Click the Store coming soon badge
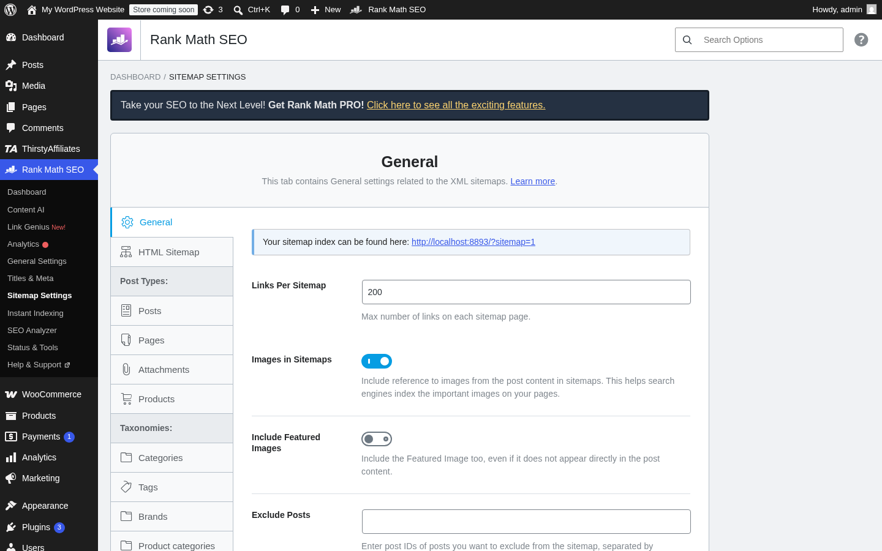This screenshot has width=882, height=551. click(164, 10)
